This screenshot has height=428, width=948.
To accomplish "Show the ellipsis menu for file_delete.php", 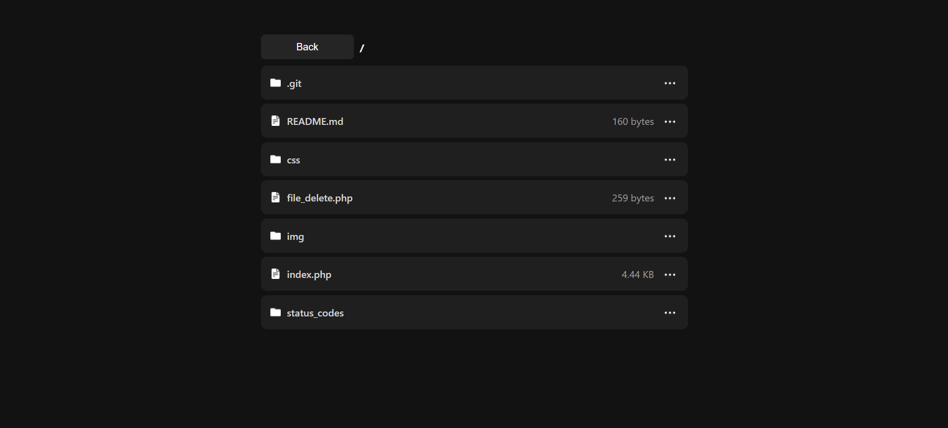I will 670,198.
